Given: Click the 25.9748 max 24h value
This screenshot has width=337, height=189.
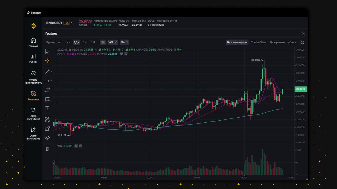Looking at the screenshot, I should click(x=123, y=25).
